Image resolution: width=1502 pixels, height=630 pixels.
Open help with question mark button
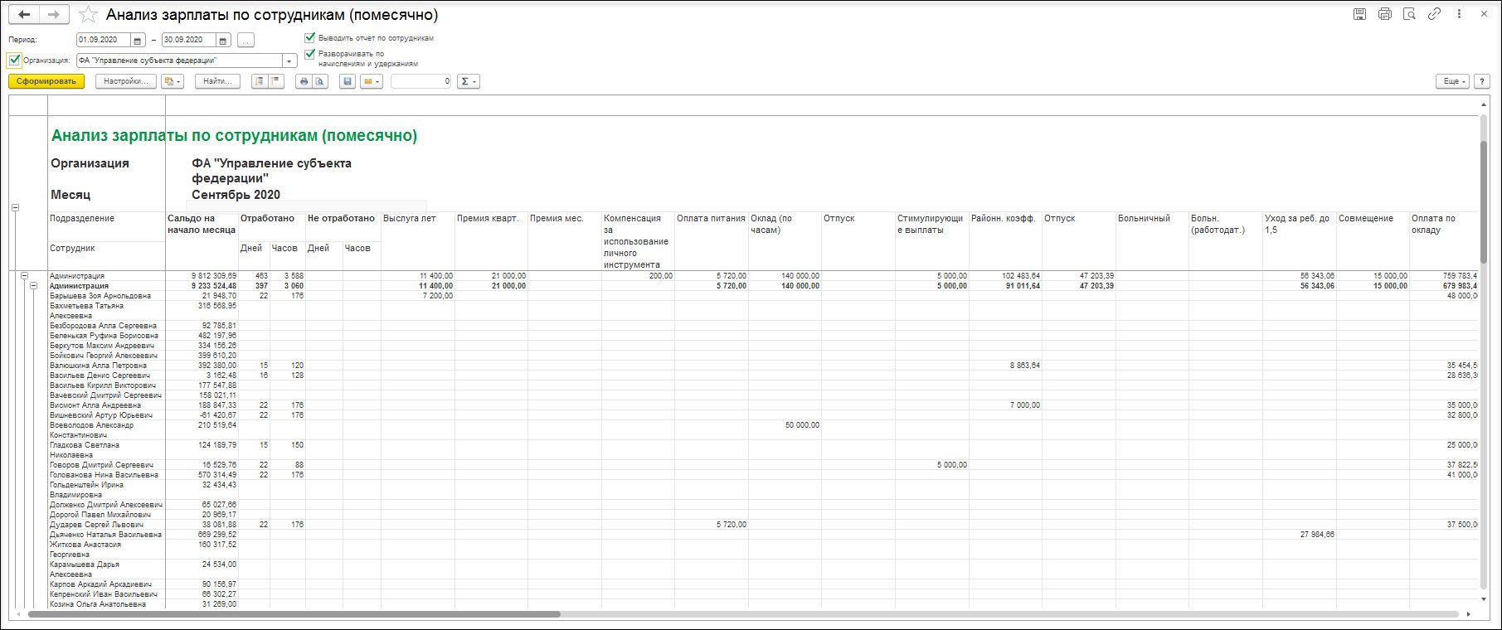1482,81
